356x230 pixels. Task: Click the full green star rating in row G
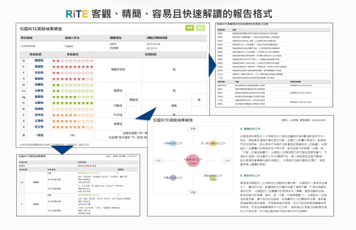click(x=73, y=103)
